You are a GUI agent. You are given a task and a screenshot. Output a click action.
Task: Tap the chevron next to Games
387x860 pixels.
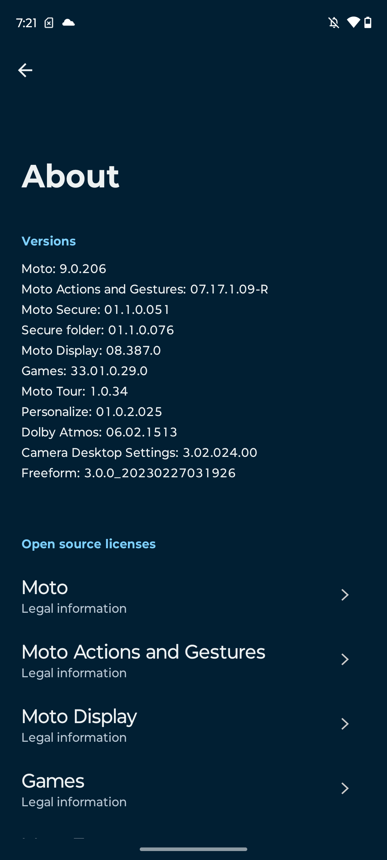pos(345,788)
